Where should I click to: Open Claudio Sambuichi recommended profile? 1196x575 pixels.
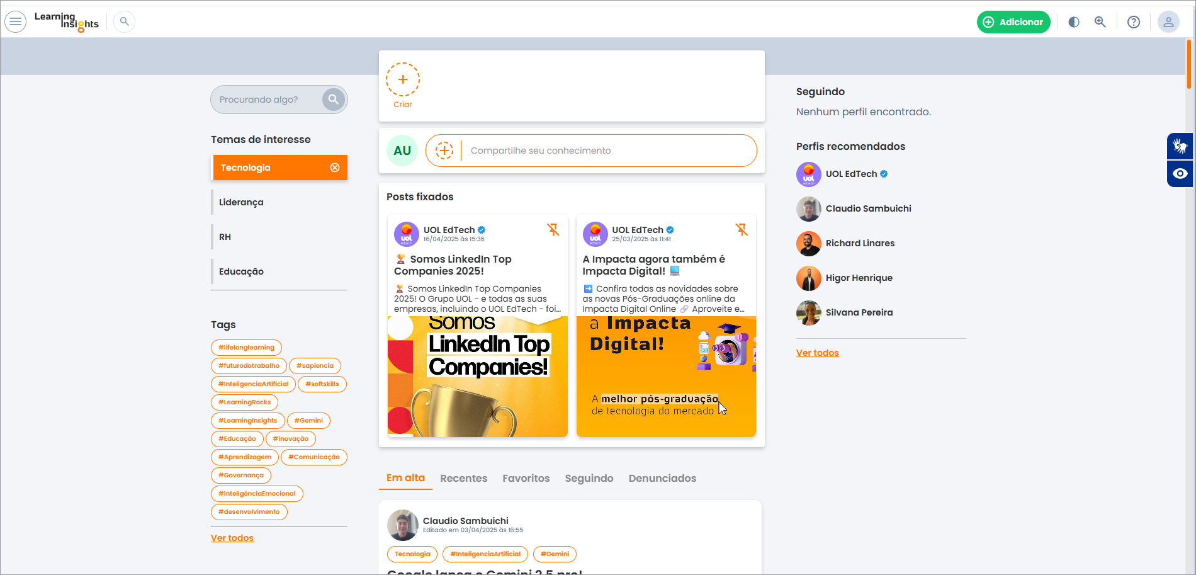tap(854, 209)
